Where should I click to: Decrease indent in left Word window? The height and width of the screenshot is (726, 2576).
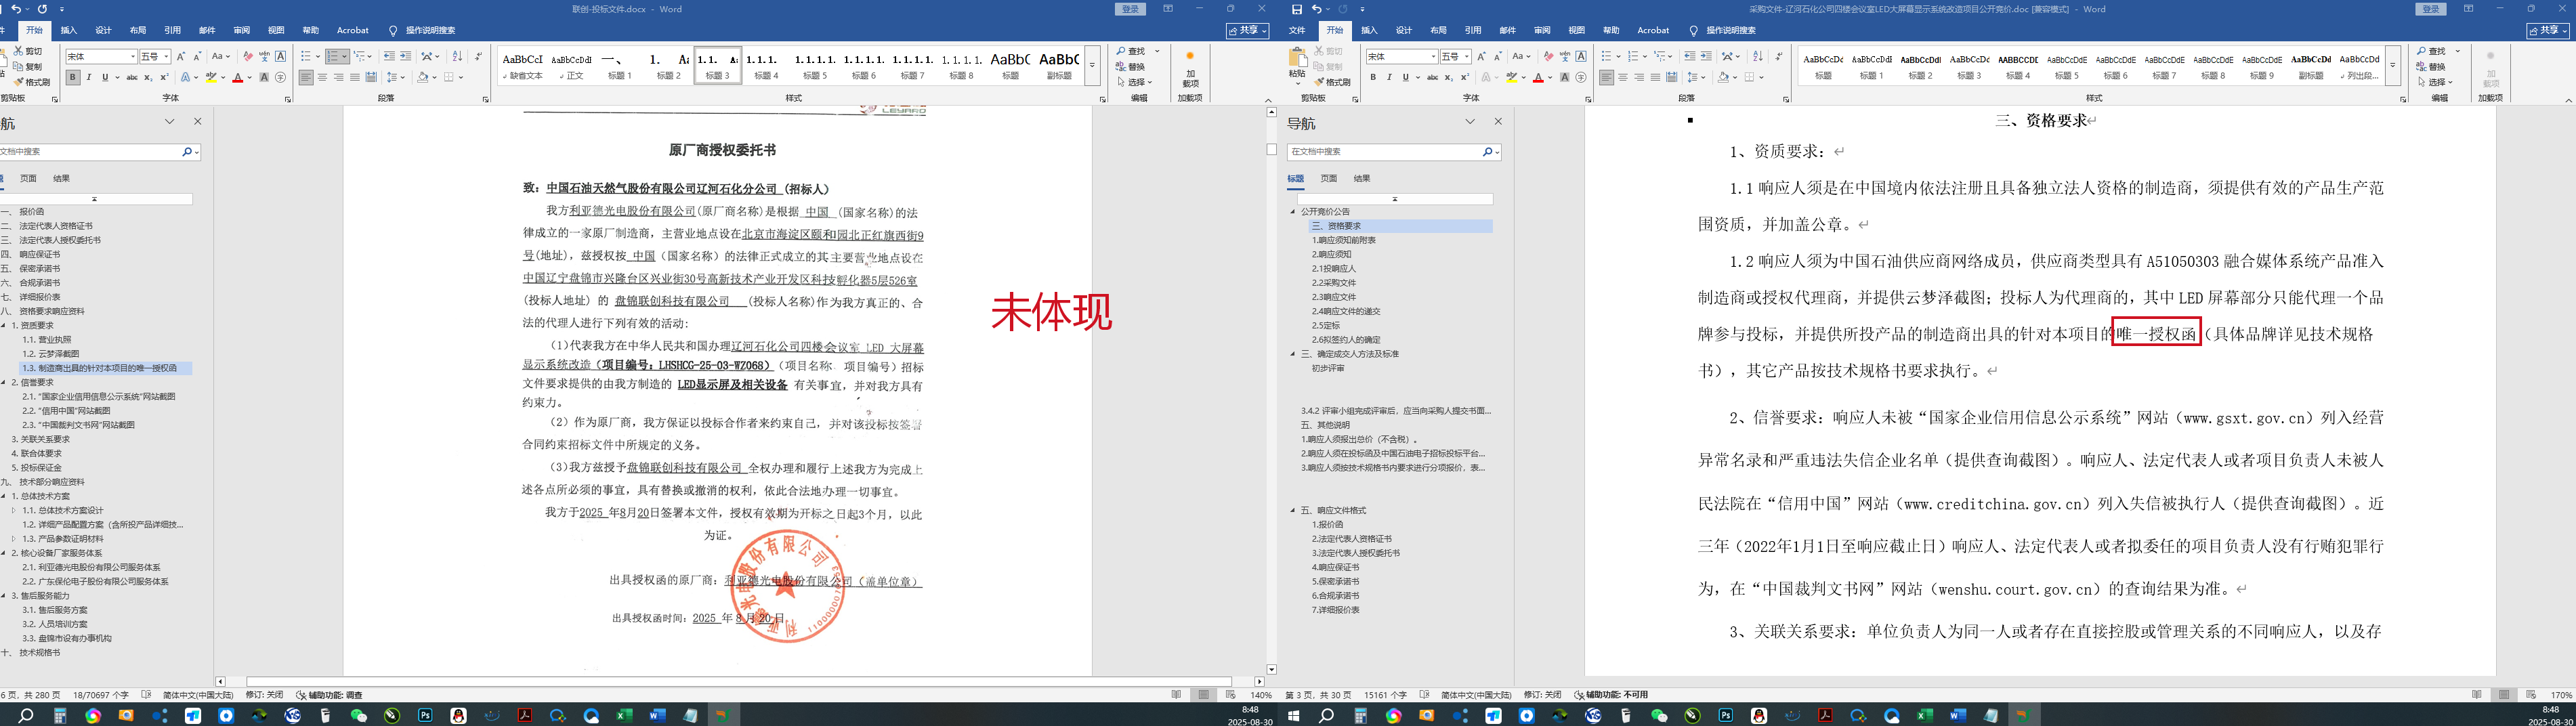click(389, 56)
